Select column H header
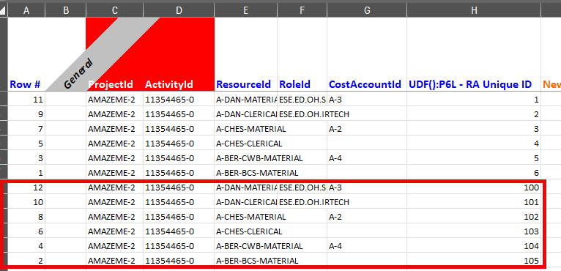 (x=474, y=11)
